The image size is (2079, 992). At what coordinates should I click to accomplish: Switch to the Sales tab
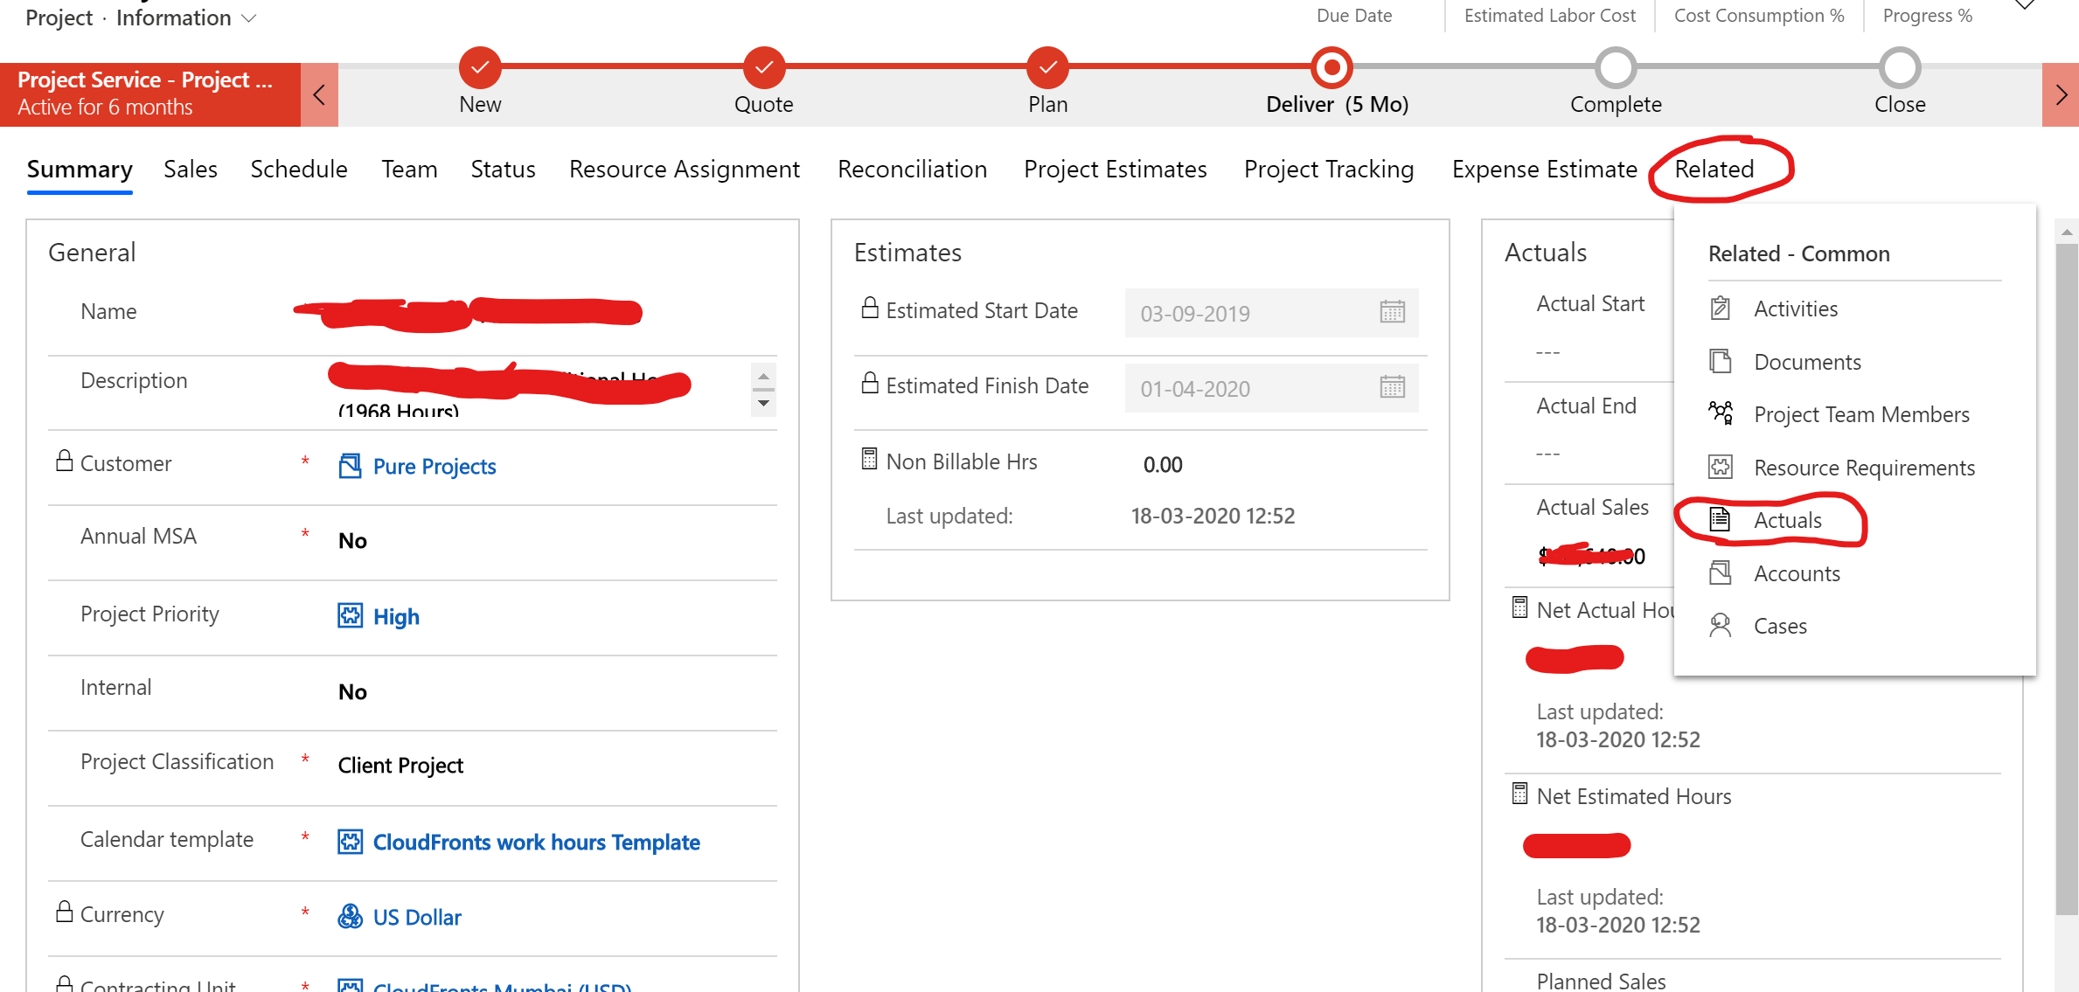pyautogui.click(x=191, y=169)
